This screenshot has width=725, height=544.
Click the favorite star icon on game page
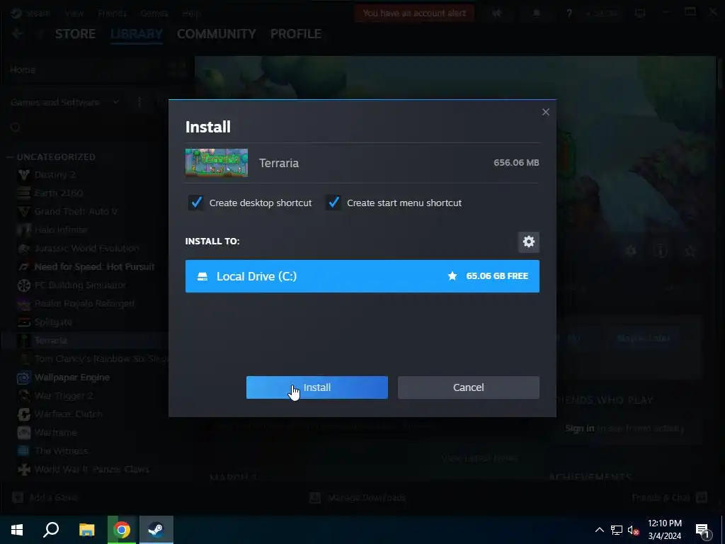tap(690, 251)
